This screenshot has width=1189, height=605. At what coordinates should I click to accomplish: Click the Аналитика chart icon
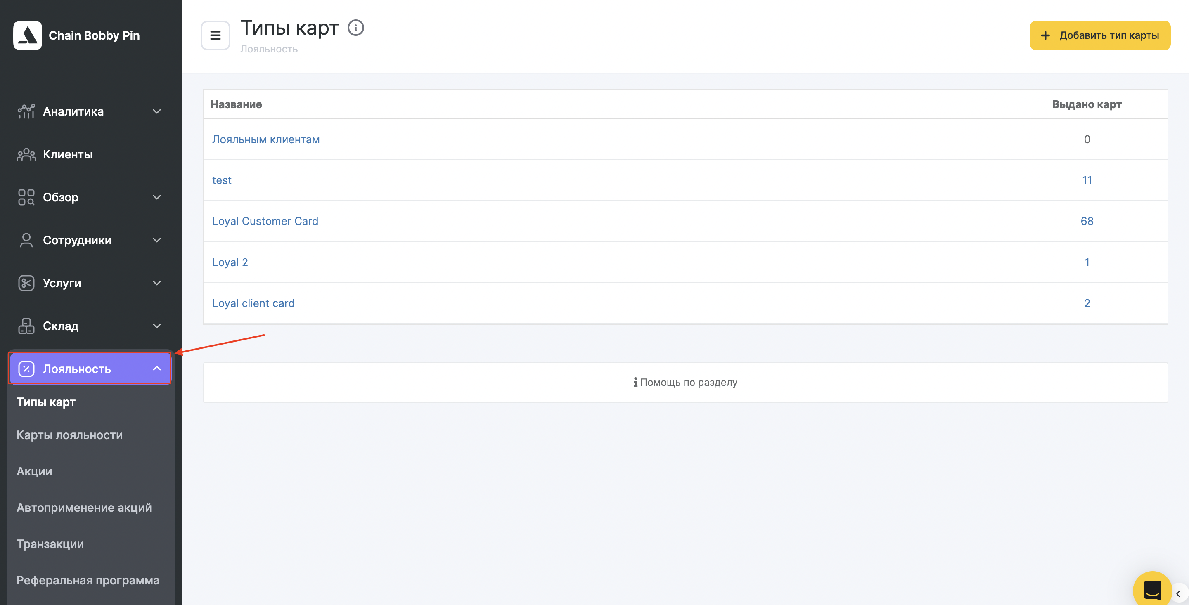click(x=26, y=111)
